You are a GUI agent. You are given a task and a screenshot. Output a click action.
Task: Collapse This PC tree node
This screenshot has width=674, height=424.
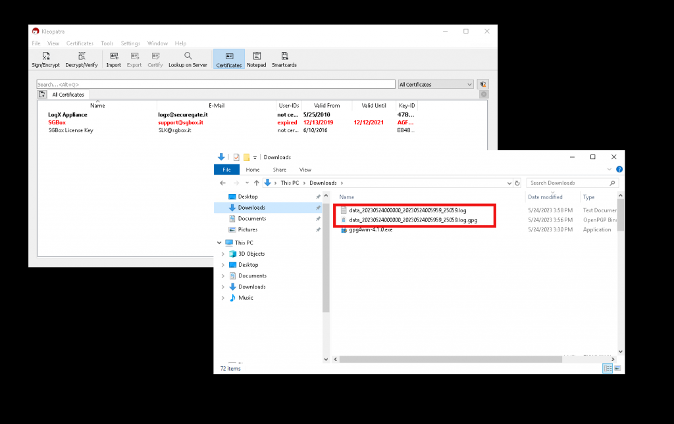click(x=219, y=243)
